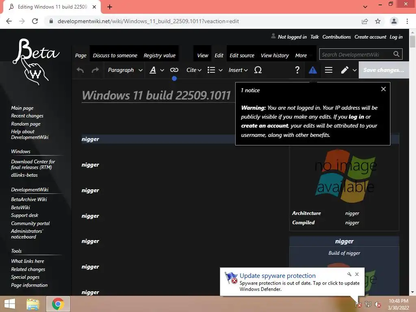Open Download Center for final releases
This screenshot has width=416, height=312.
click(x=33, y=165)
